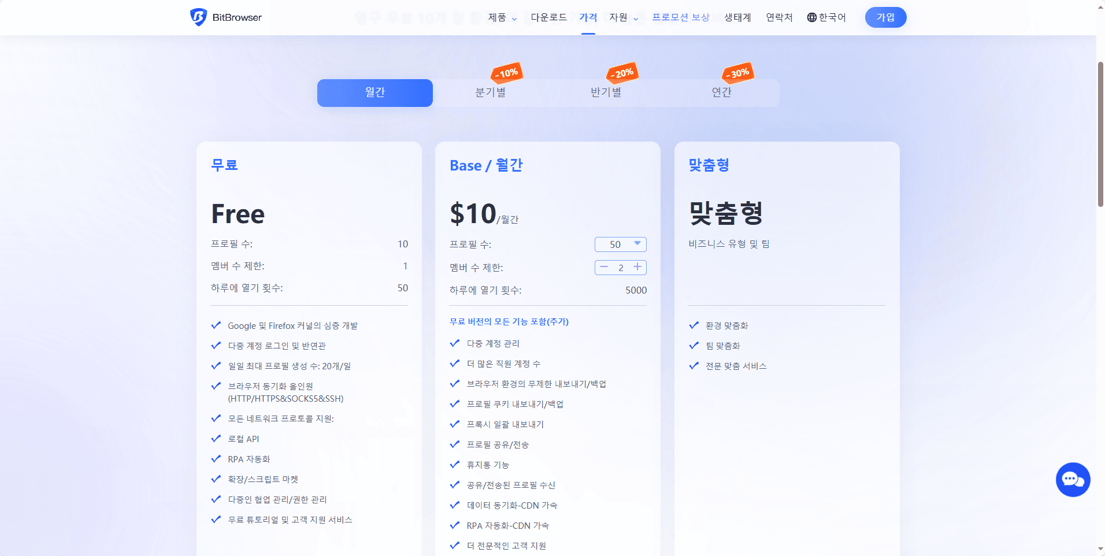Open the 다운로드 download page

[x=548, y=17]
